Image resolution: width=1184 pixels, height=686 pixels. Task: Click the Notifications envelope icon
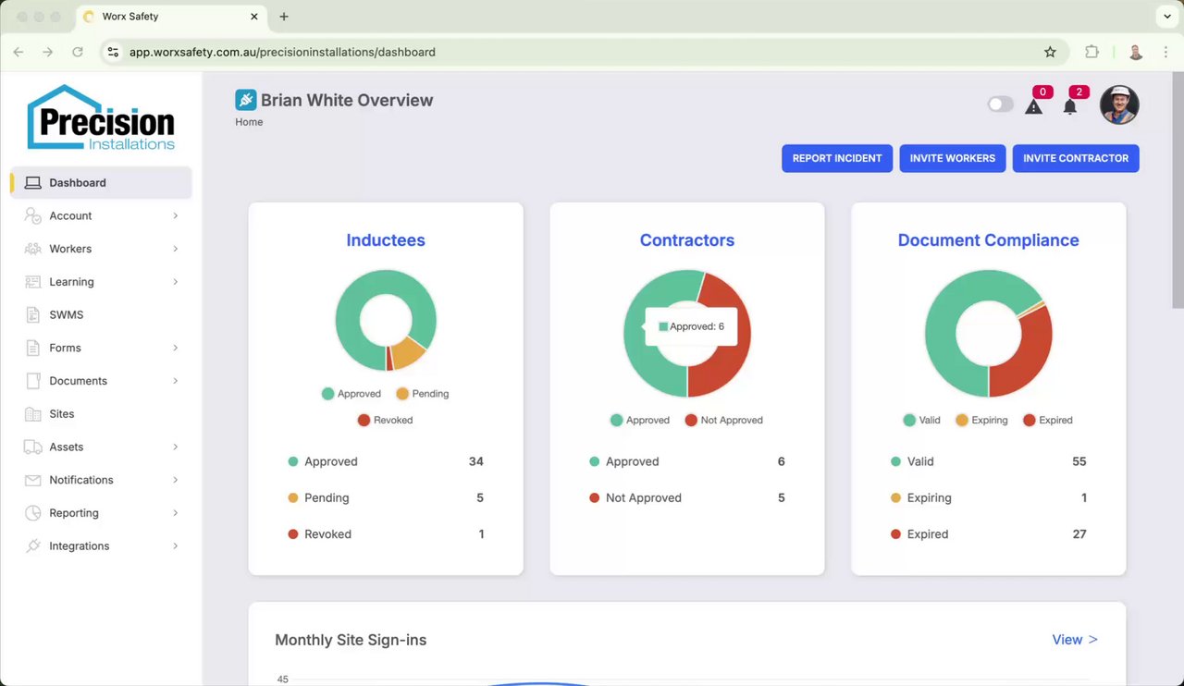pyautogui.click(x=32, y=480)
